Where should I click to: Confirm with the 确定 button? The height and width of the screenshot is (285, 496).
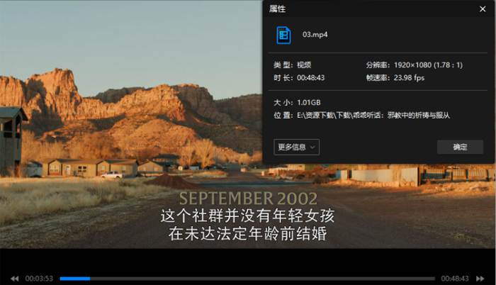[460, 147]
